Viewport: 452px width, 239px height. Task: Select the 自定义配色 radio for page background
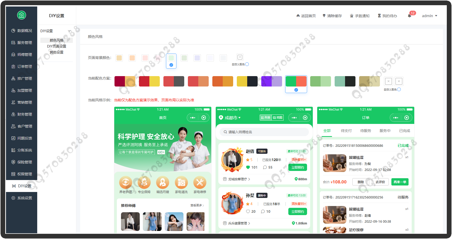247,64
